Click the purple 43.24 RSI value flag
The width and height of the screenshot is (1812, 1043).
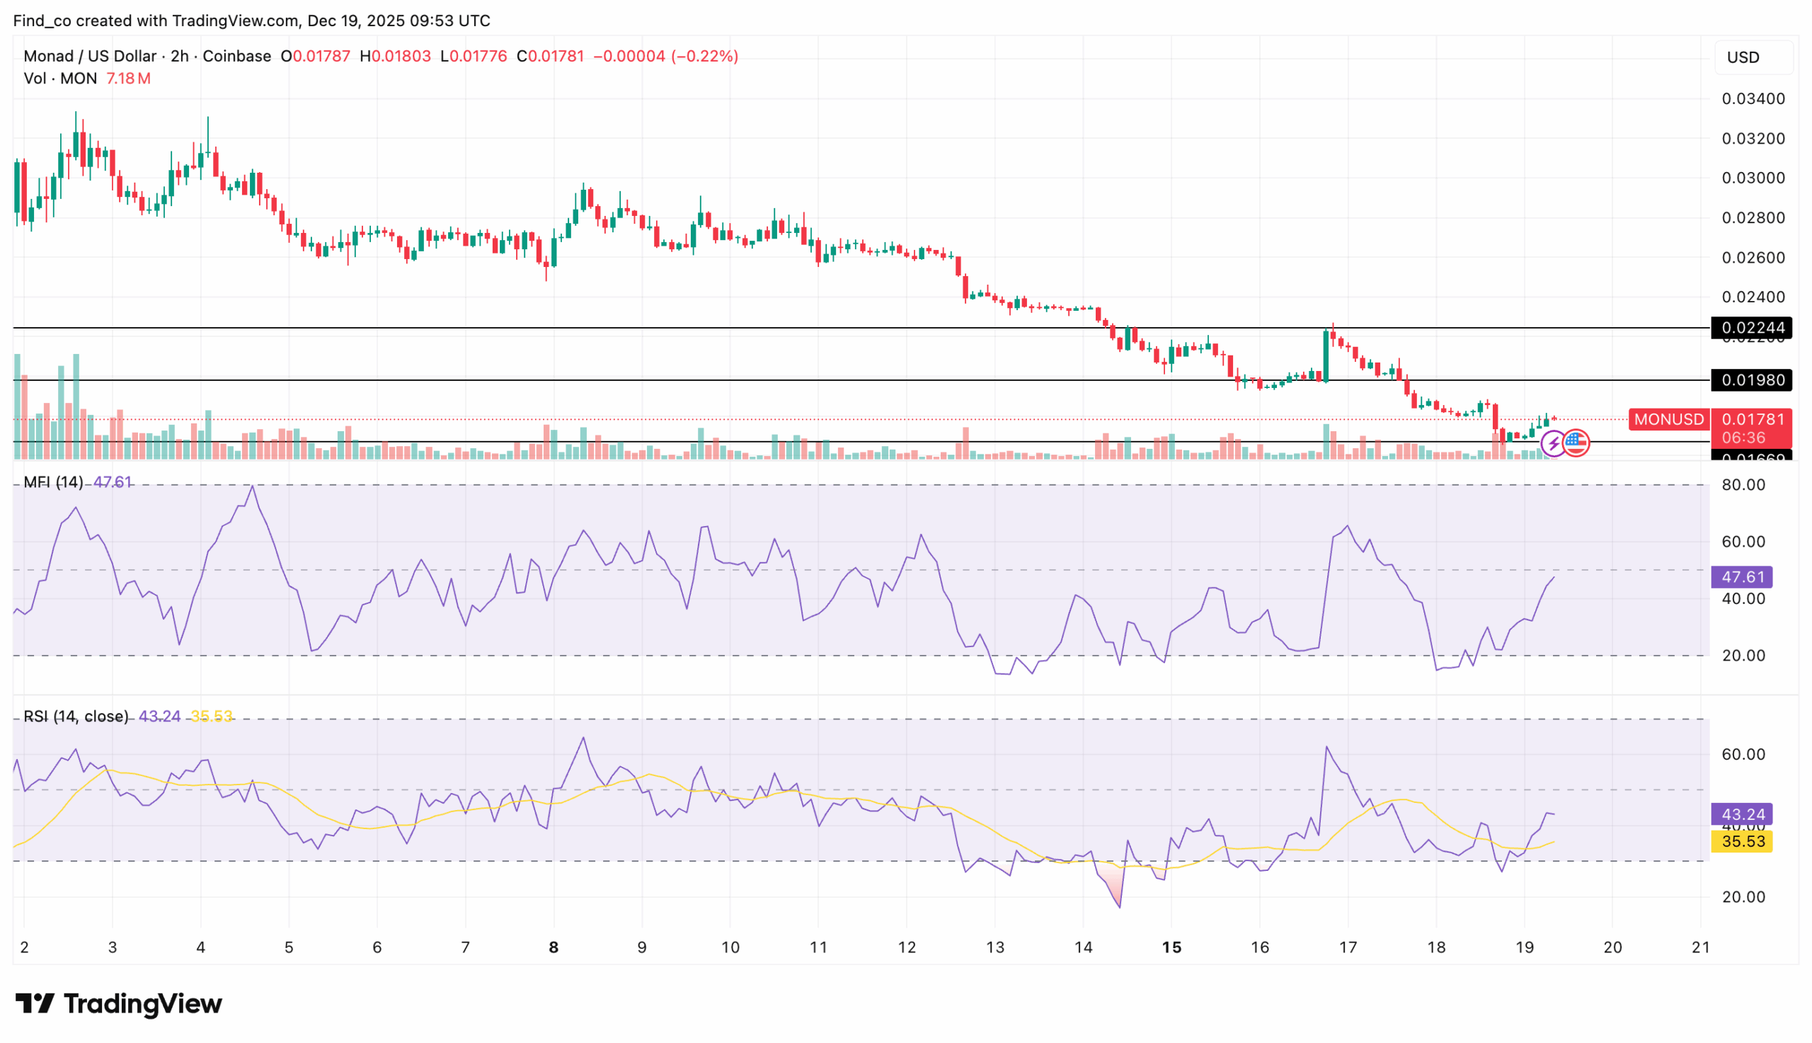pos(1743,814)
